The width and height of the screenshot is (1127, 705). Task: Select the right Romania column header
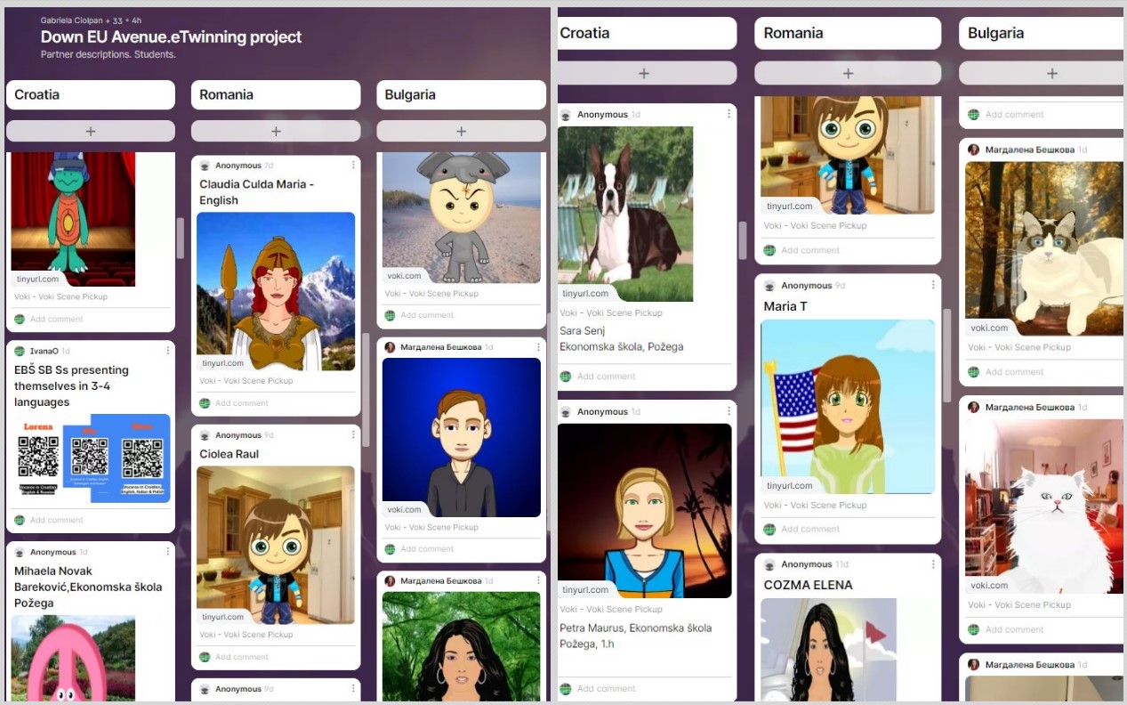[x=848, y=33]
